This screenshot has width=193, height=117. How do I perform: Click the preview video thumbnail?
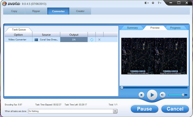coord(154,56)
